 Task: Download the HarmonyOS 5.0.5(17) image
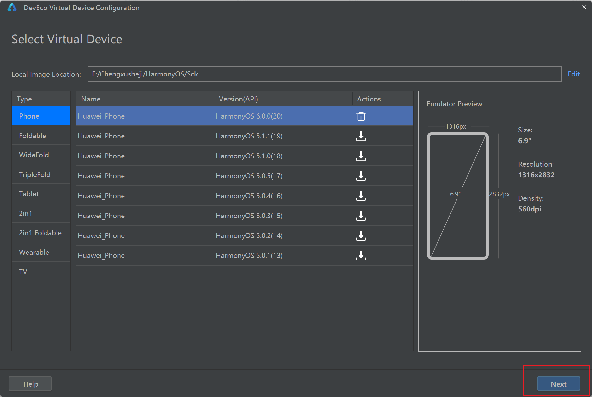[x=361, y=176]
